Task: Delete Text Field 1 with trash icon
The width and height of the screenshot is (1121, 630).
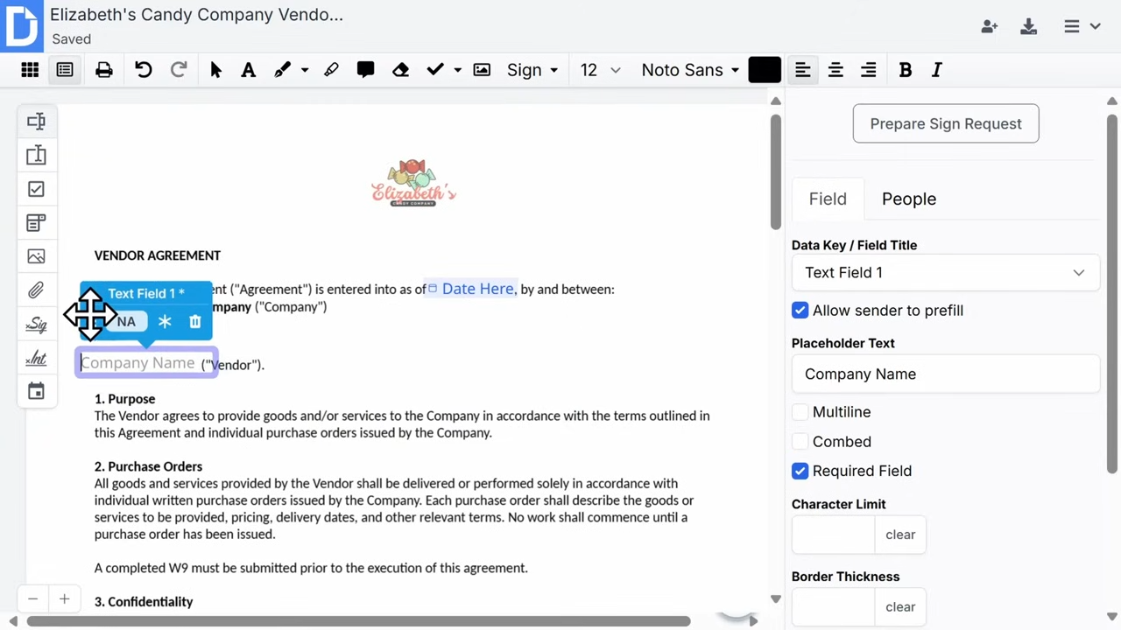Action: (195, 322)
